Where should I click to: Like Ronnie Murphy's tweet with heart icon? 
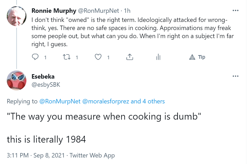(98, 57)
